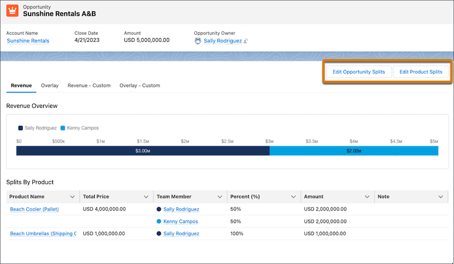Click the USD 5,000,000.00 amount value
Viewport: 454px width, 264px height.
(x=147, y=40)
